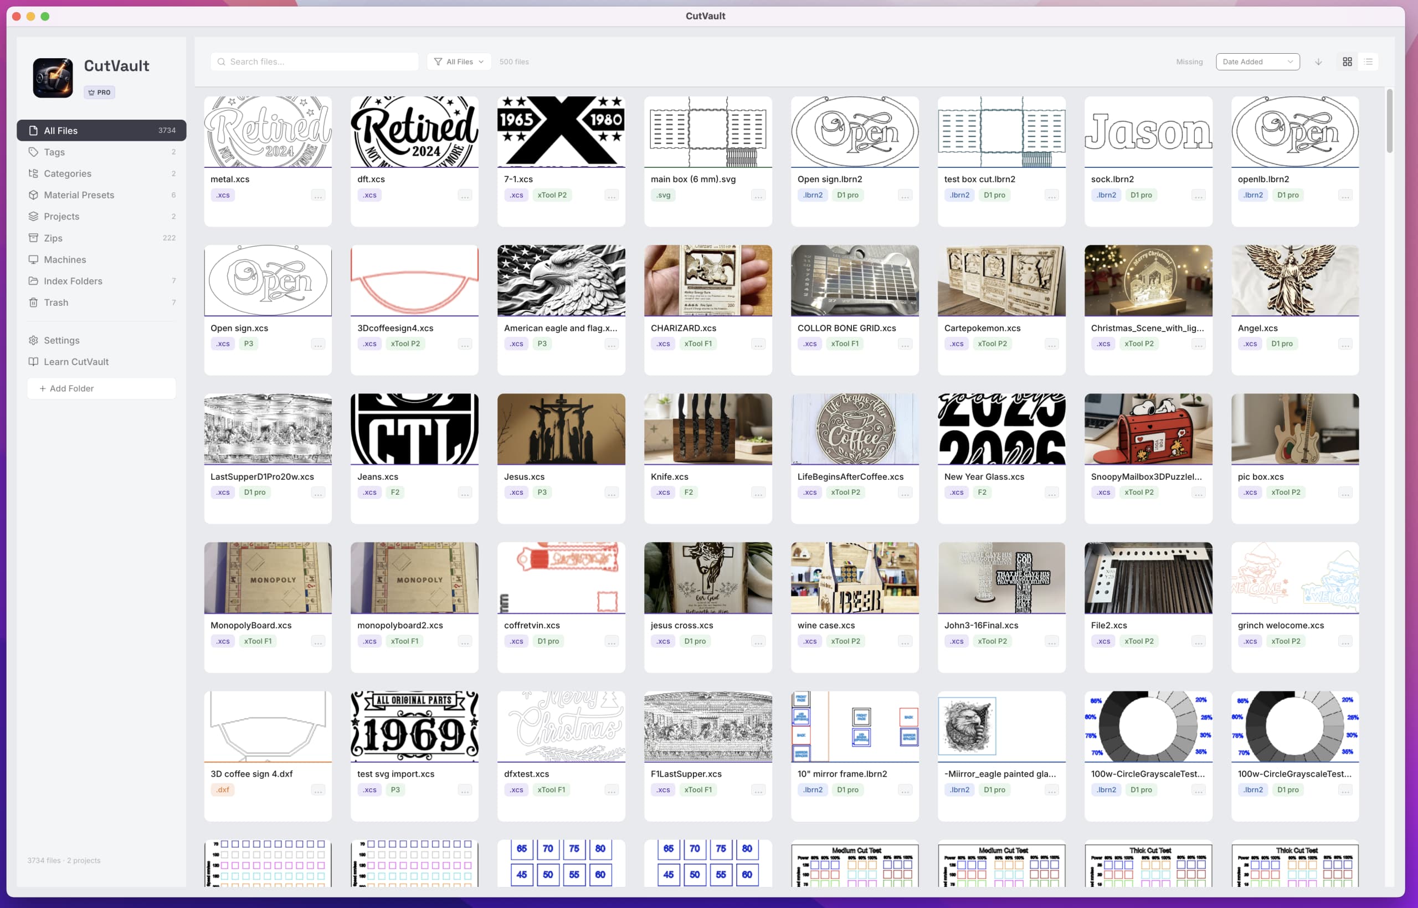Click the .svg tag on main box file
This screenshot has width=1418, height=908.
663,195
